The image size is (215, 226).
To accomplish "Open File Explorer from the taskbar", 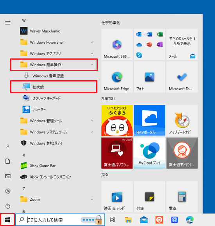I will pos(128,220).
